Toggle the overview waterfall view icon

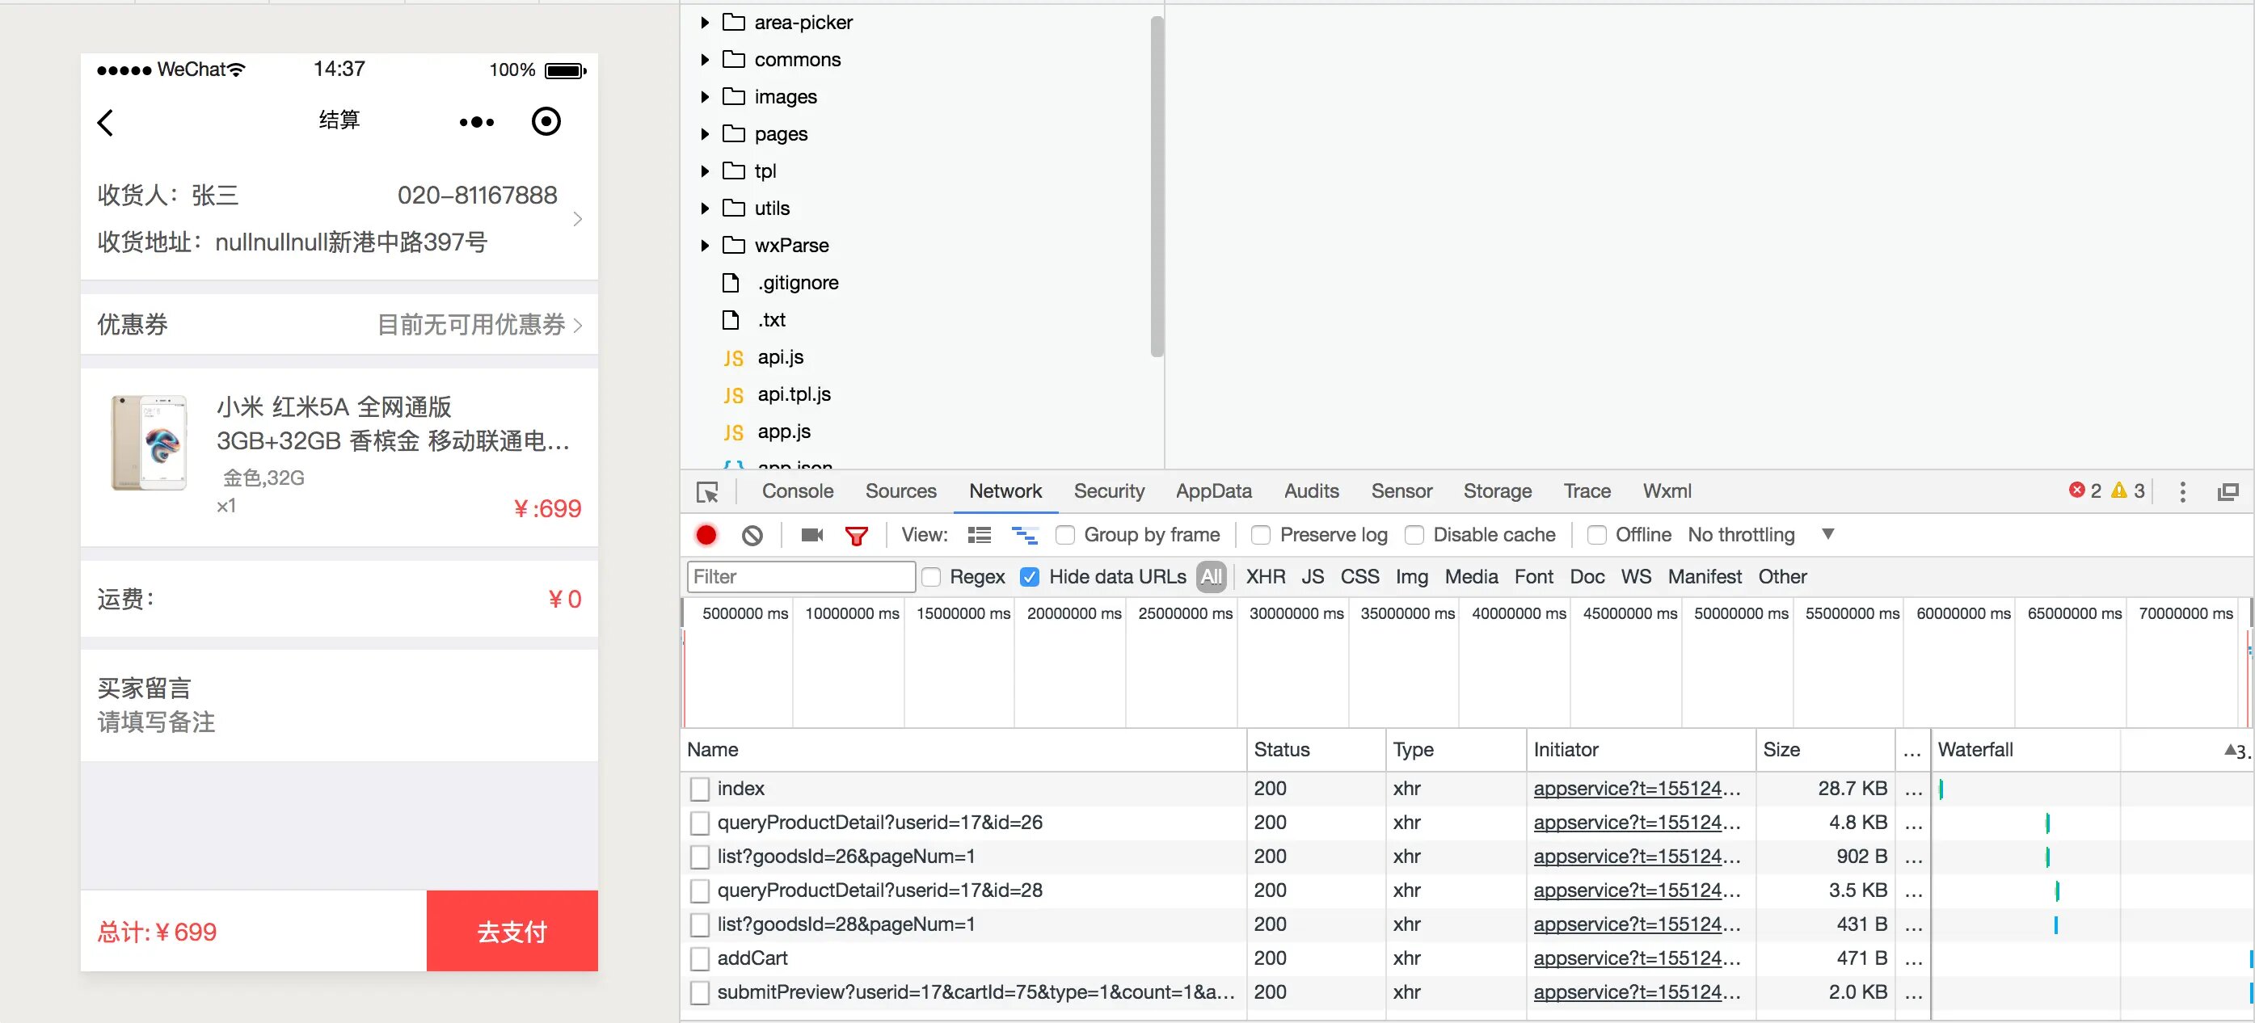1024,535
